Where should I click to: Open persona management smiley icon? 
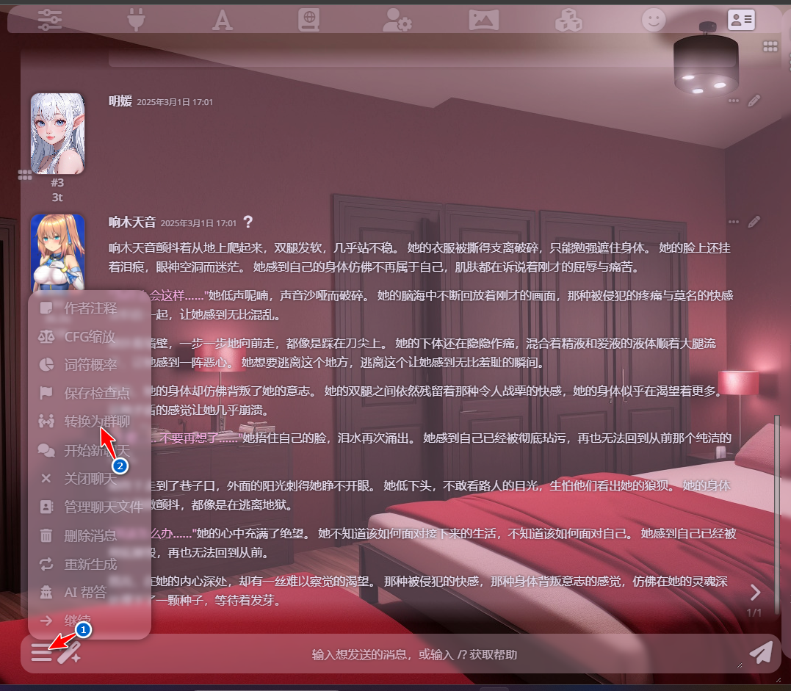[x=654, y=19]
